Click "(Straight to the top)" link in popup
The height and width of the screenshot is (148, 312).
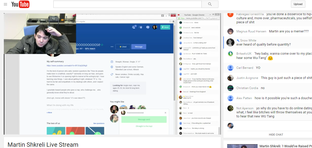tap(144, 126)
